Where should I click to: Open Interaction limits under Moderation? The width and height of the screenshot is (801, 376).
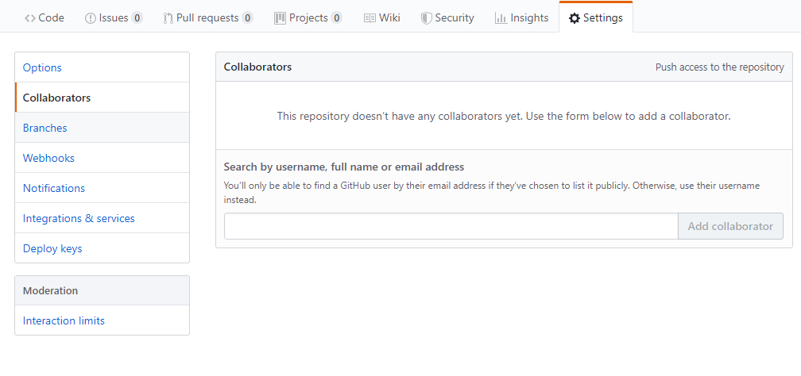[x=64, y=320]
